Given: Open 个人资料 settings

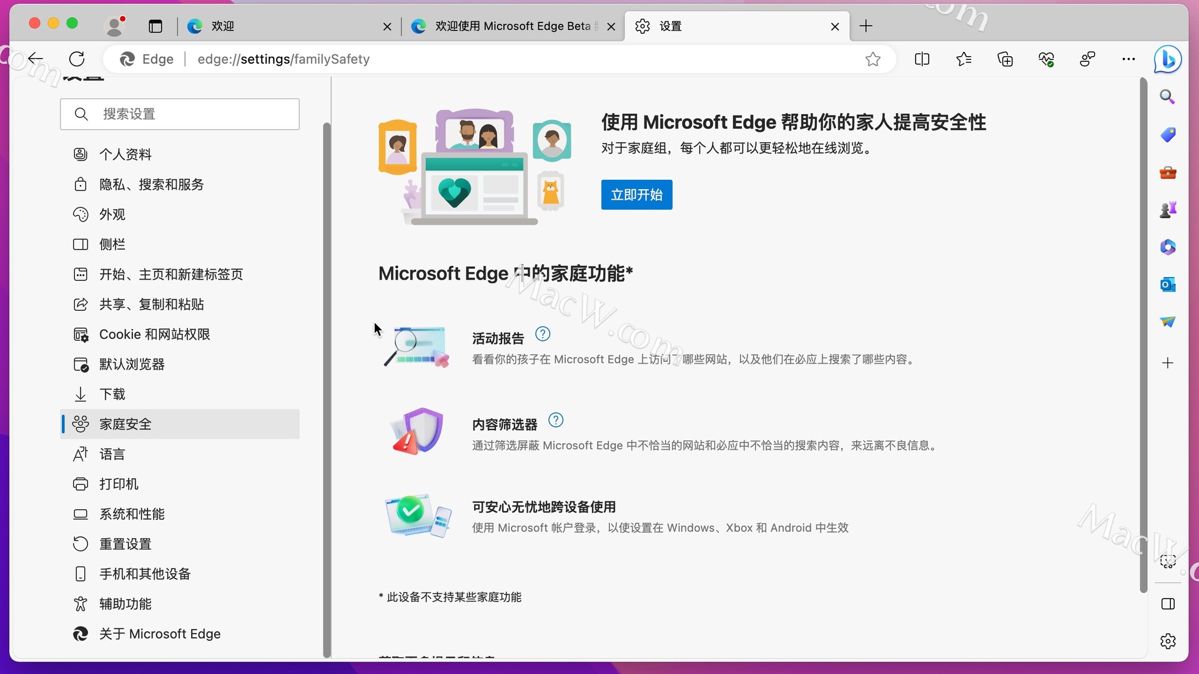Looking at the screenshot, I should tap(180, 154).
